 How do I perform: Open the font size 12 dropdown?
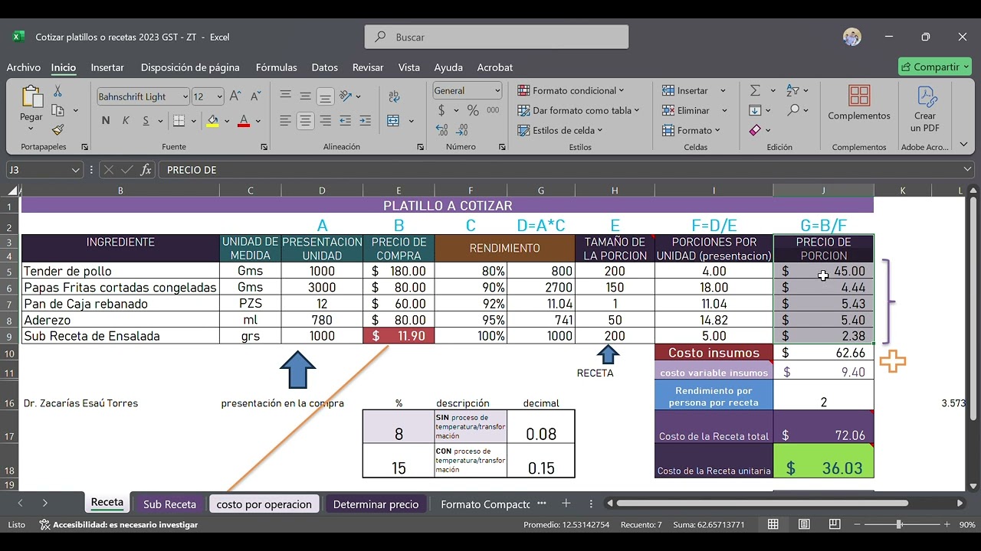click(x=219, y=97)
